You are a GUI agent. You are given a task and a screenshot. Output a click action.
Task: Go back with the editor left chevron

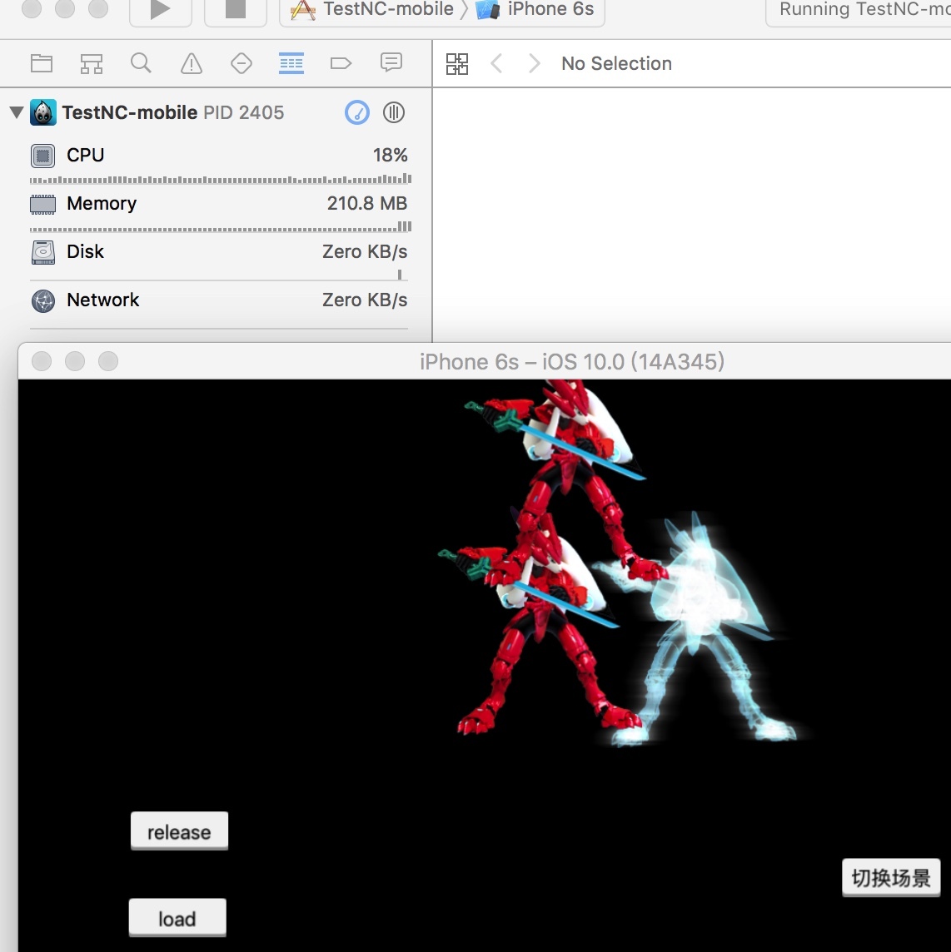(496, 63)
